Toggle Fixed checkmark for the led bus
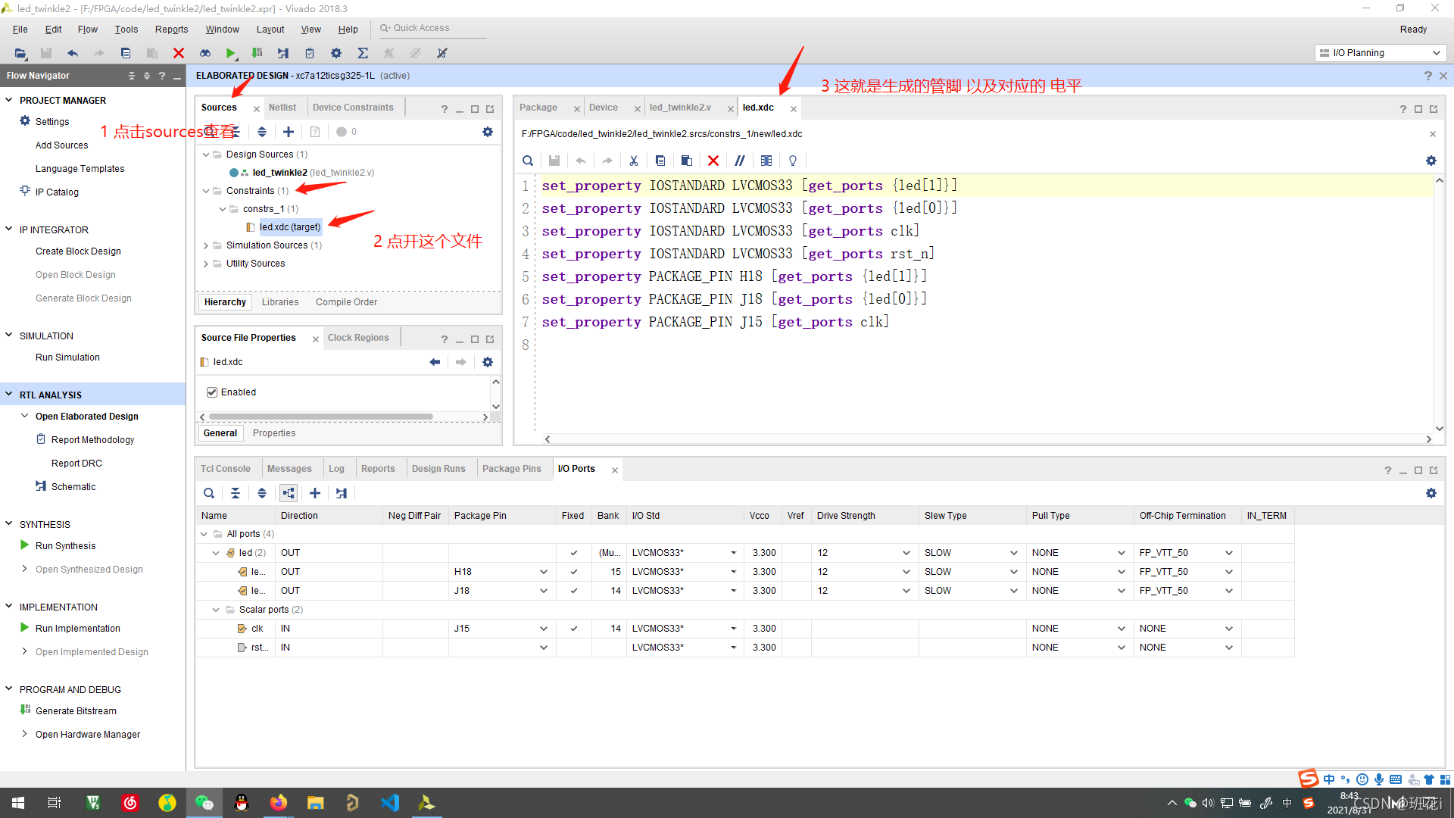 click(x=574, y=553)
